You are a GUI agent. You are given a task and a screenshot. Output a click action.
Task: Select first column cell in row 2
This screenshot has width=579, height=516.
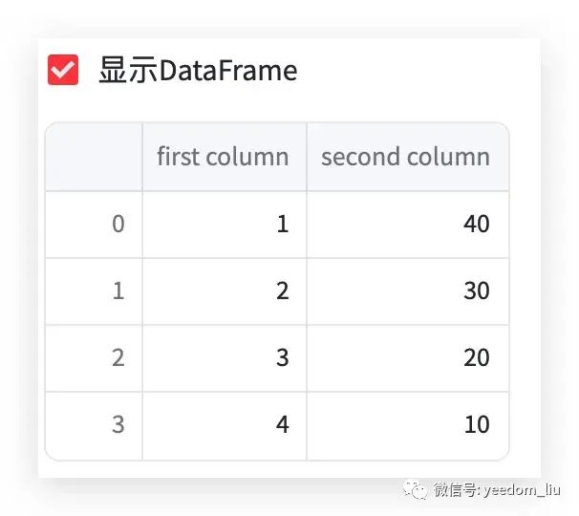tap(225, 358)
